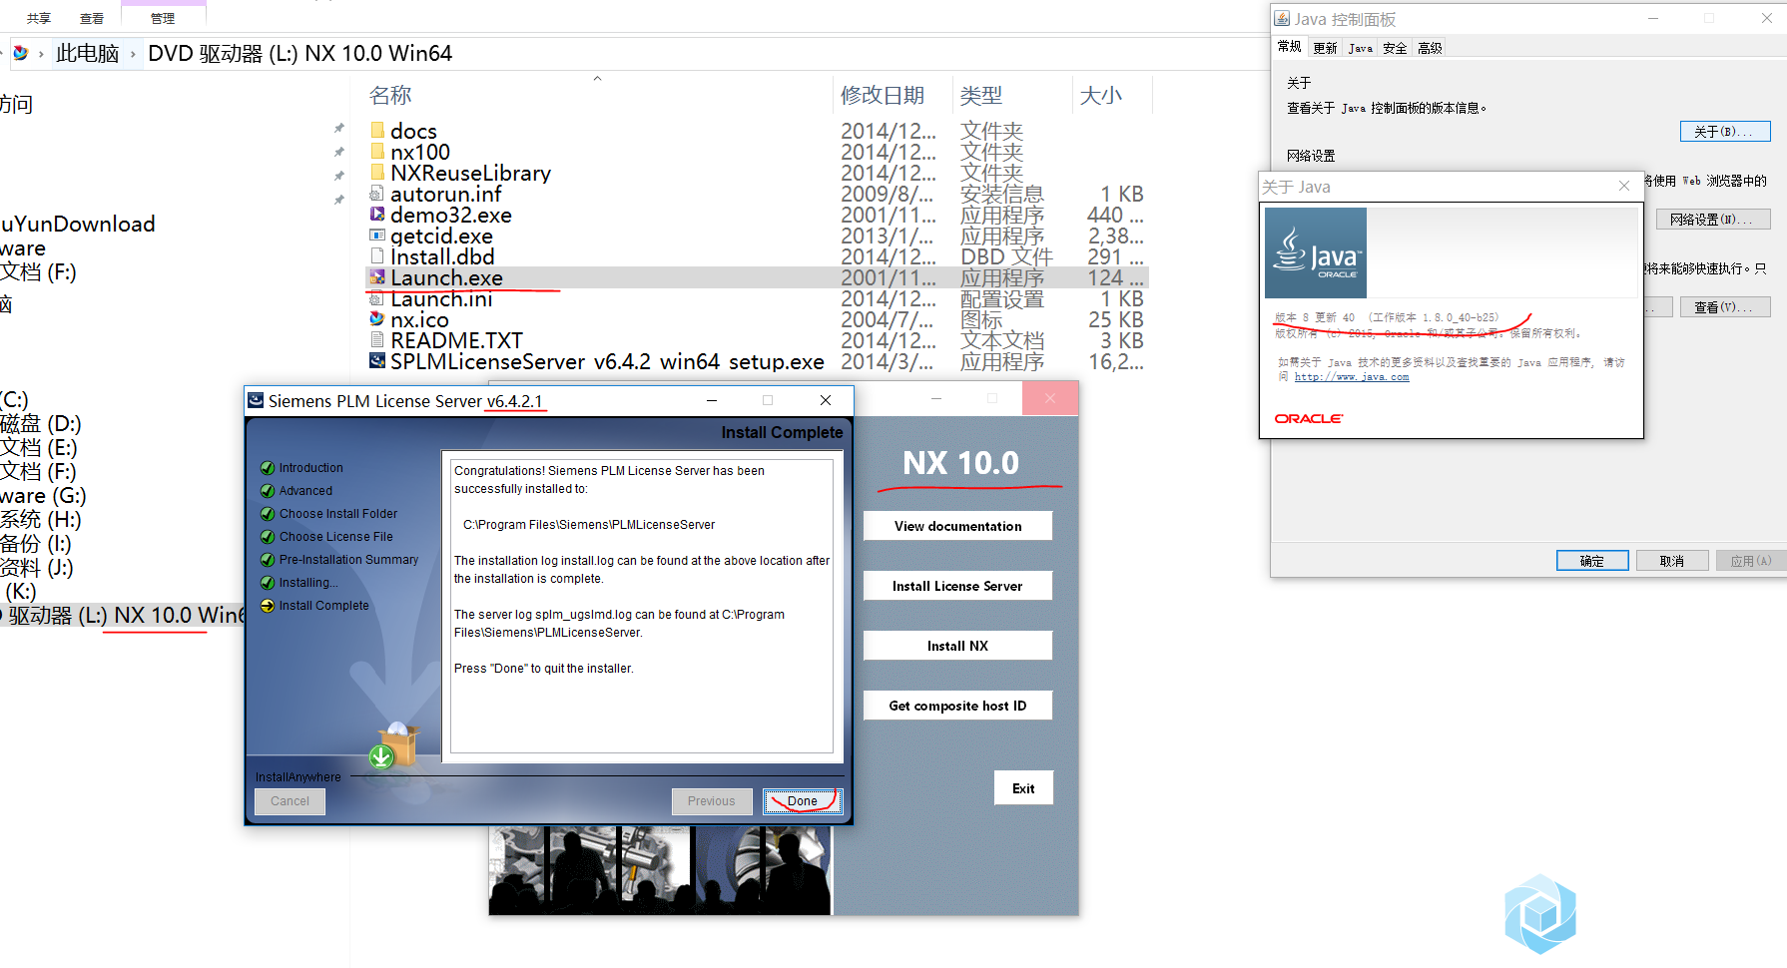Click the Launch.exe file icon

[x=377, y=276]
